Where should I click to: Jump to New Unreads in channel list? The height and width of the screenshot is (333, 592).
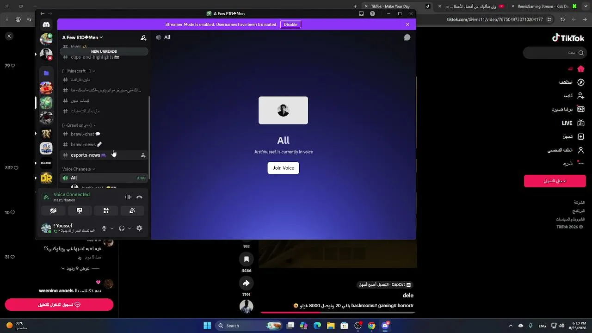point(104,51)
